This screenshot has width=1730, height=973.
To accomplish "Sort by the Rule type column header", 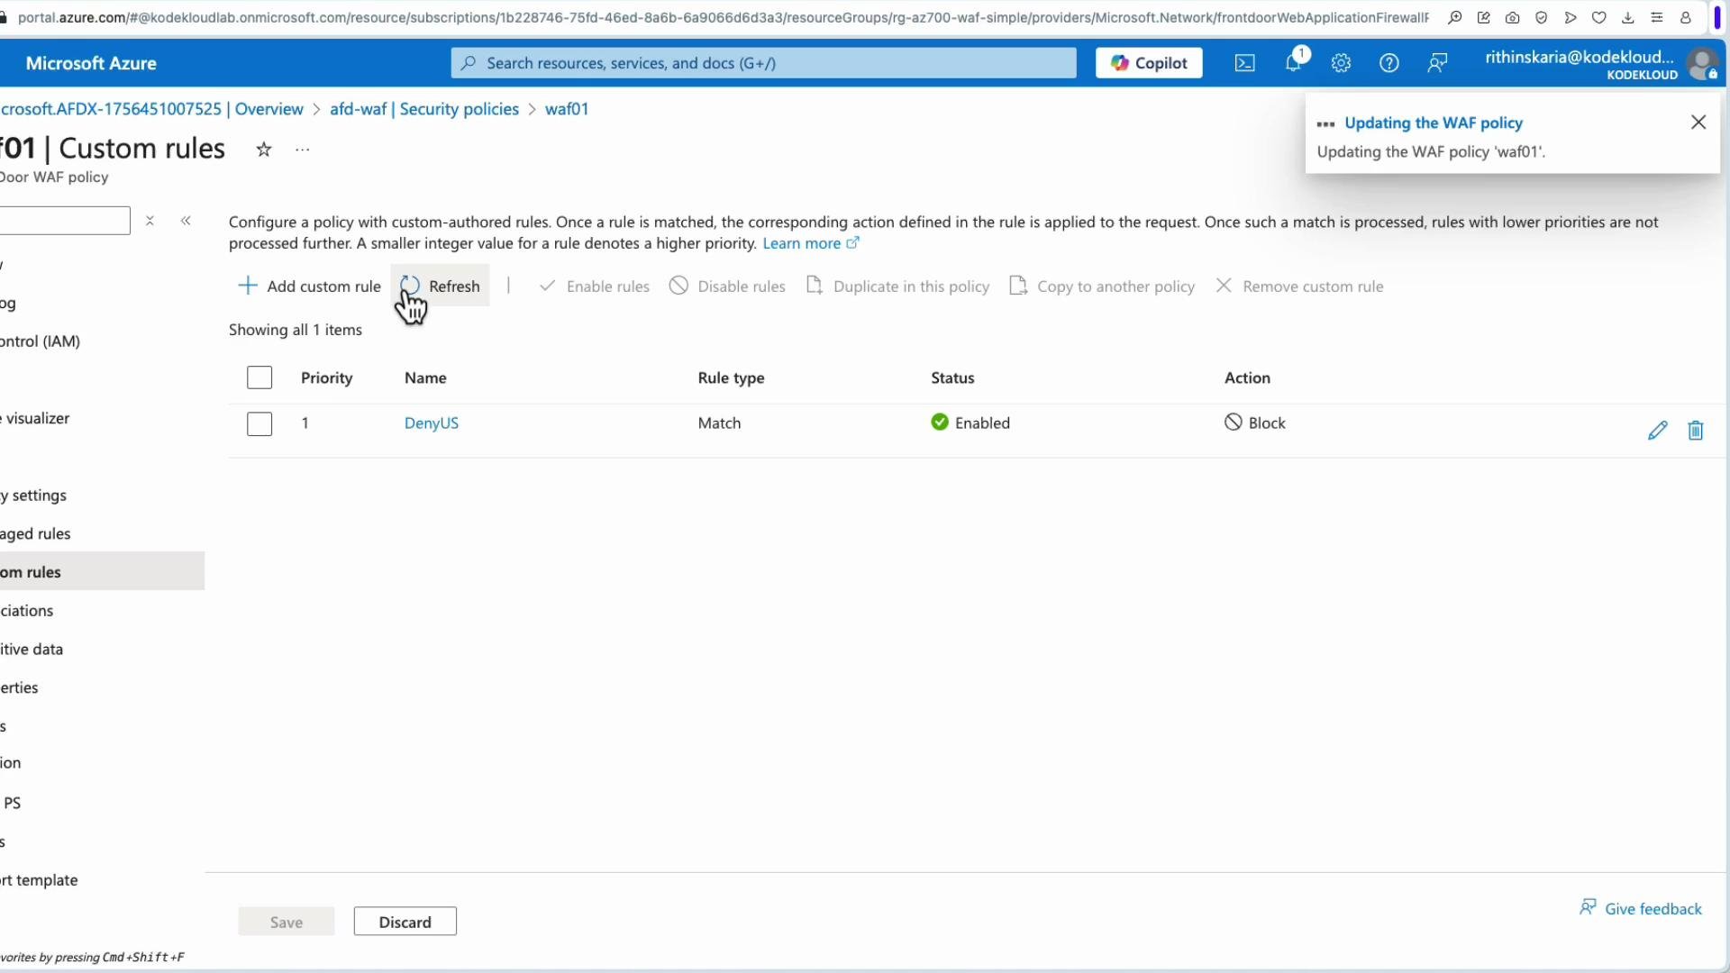I will point(731,378).
